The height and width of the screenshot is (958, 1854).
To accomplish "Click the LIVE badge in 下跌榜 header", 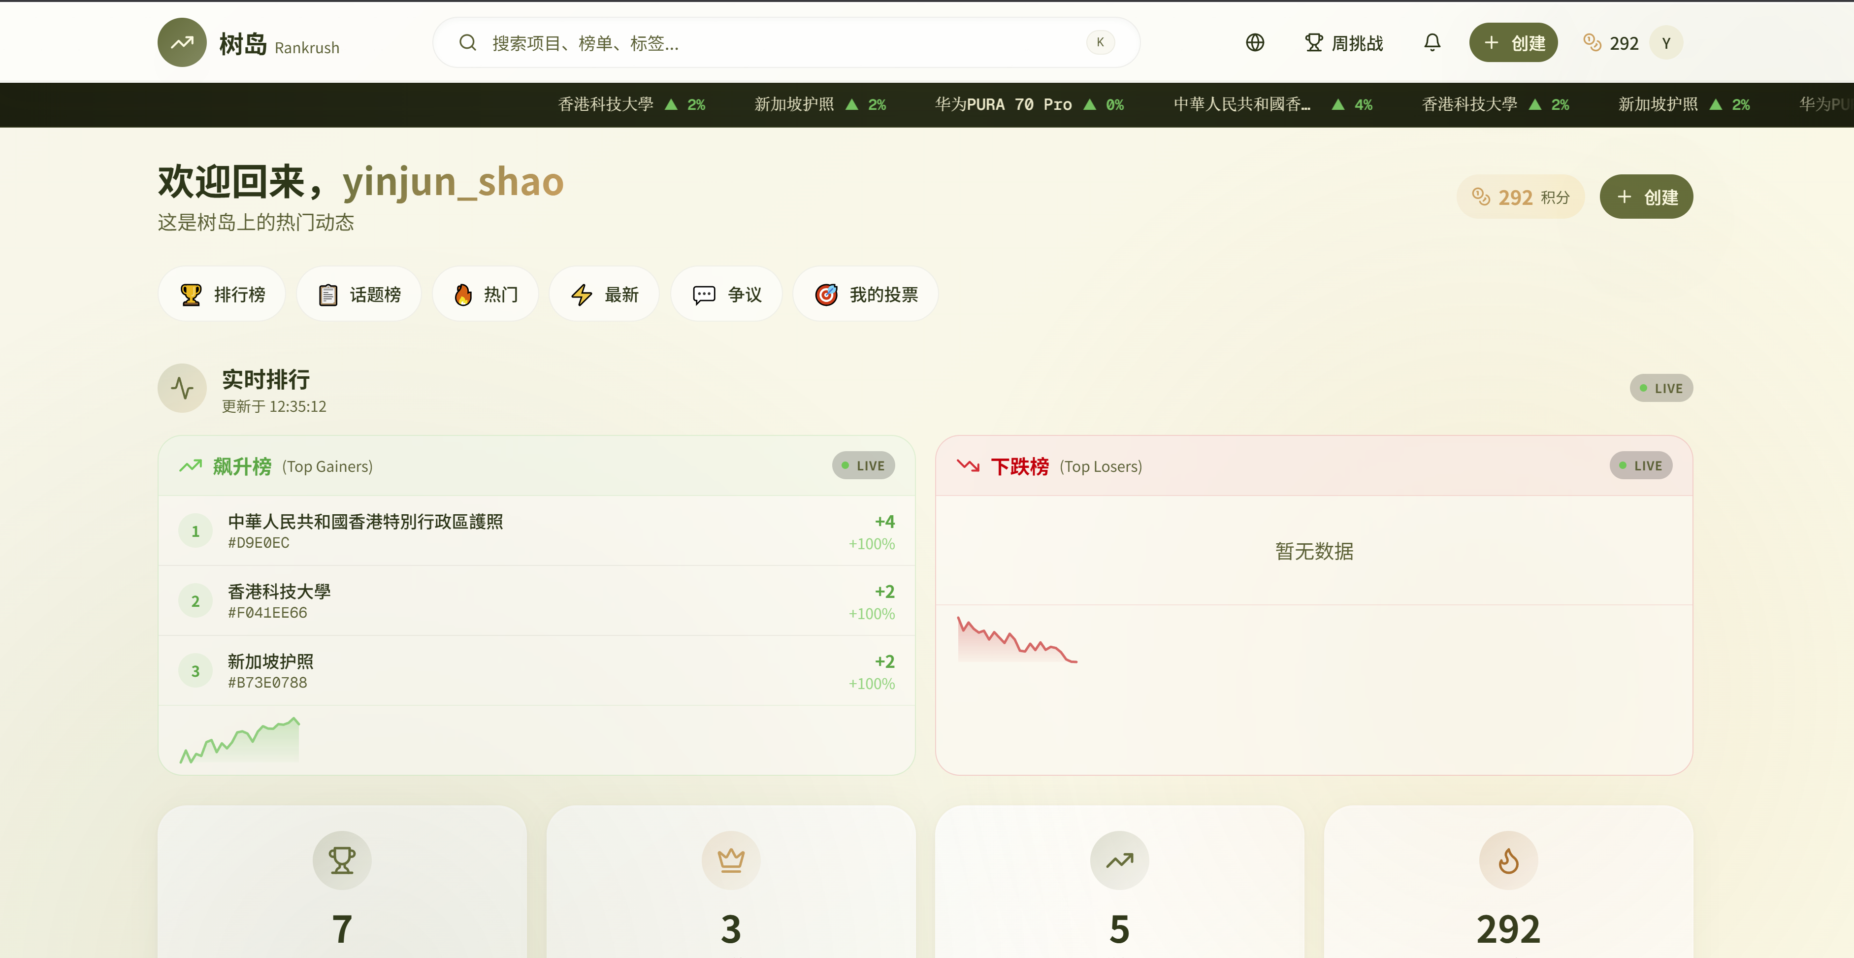I will (1641, 465).
